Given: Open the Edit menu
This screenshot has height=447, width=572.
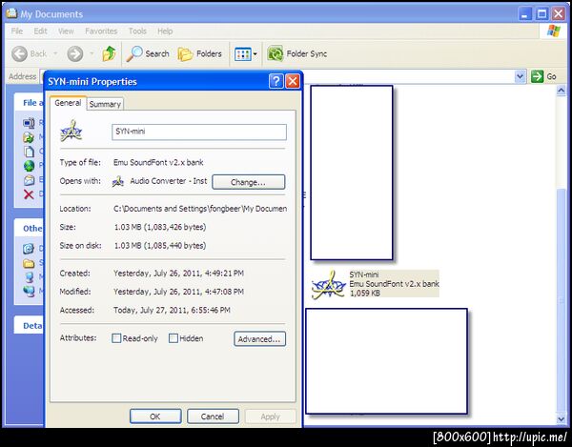Looking at the screenshot, I should pos(40,31).
